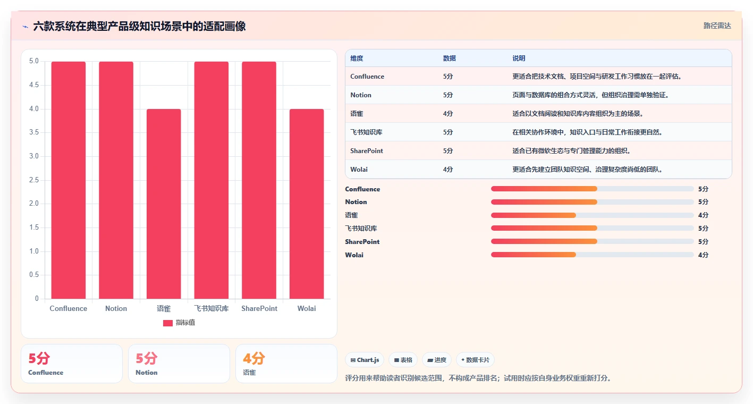Click the SharePoint bar in the chart
Screen dimensions: 753x404
pyautogui.click(x=259, y=180)
